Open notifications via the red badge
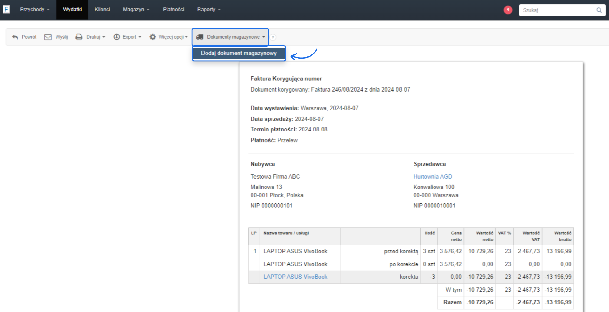609x312 pixels. (x=508, y=10)
